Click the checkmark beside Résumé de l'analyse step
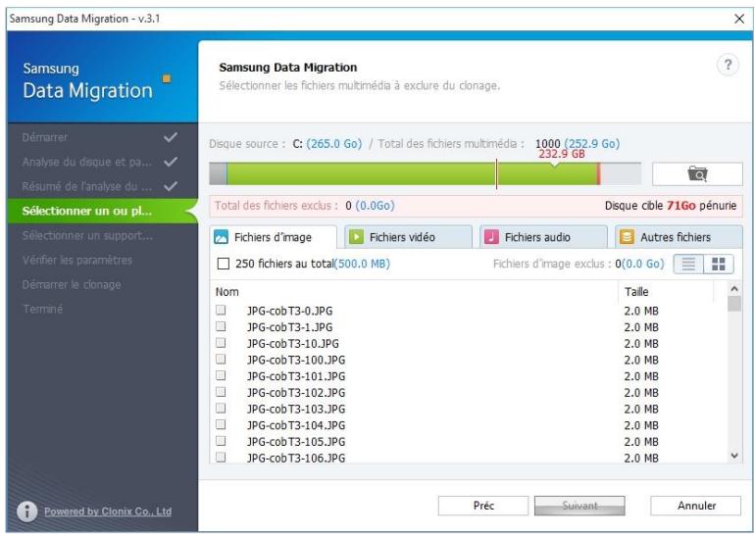The width and height of the screenshot is (755, 534). 171,186
